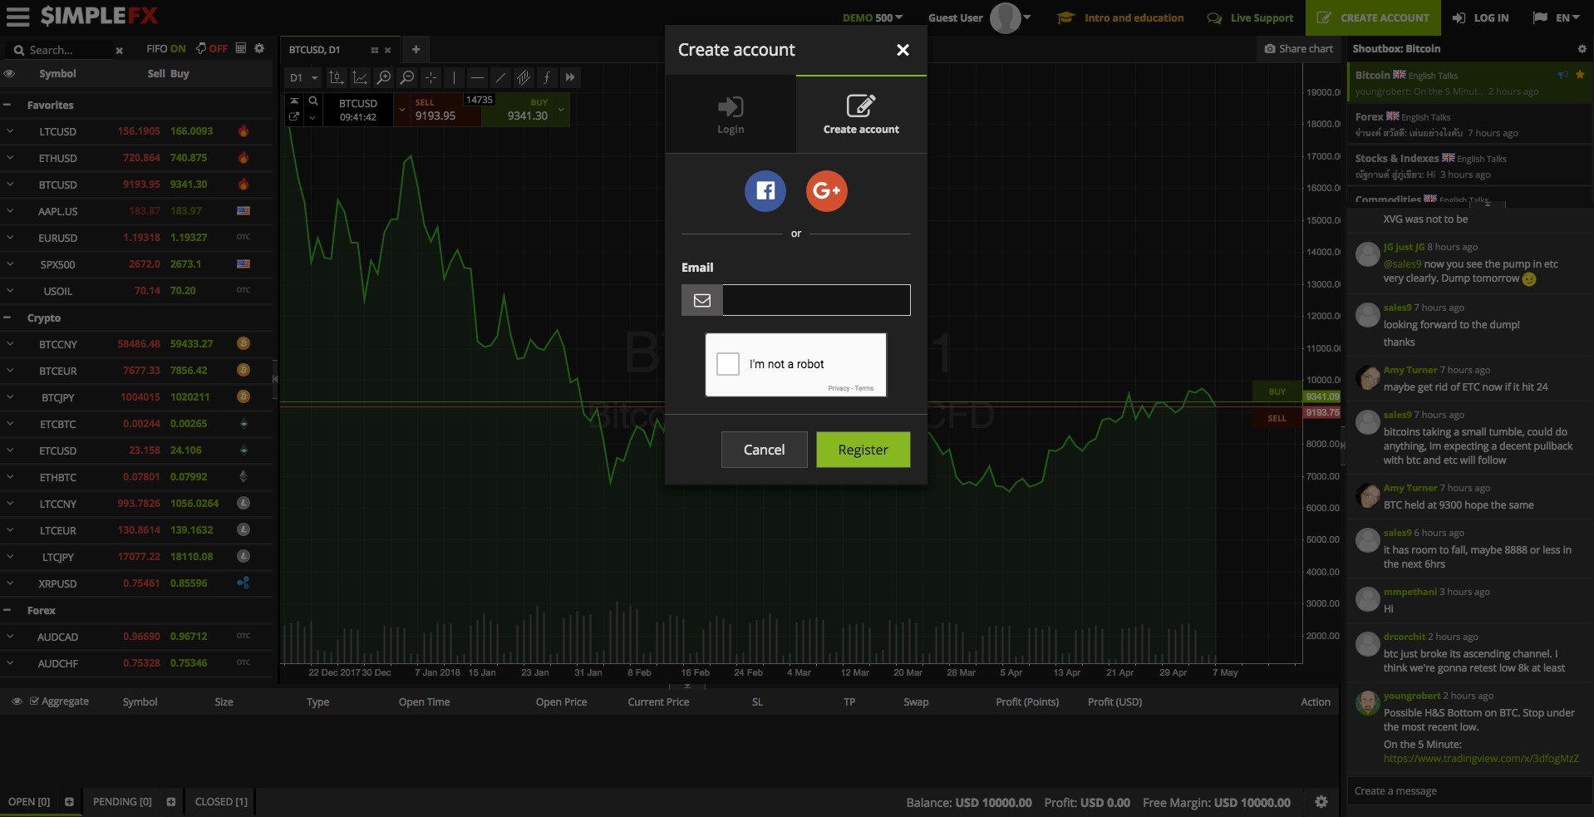Pop out chart in new window
Screen dimensions: 1594x817
click(x=293, y=117)
